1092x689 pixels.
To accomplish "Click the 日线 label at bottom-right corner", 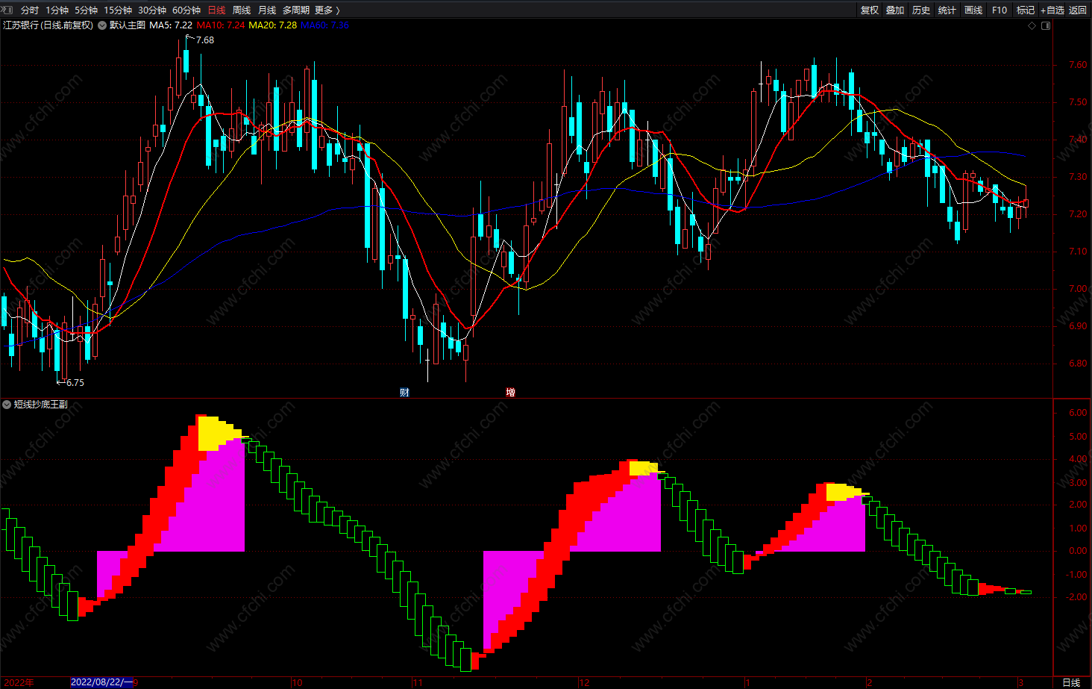I will click(1071, 682).
